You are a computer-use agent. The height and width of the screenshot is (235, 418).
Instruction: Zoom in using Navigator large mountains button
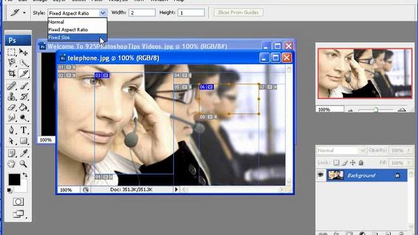click(402, 110)
